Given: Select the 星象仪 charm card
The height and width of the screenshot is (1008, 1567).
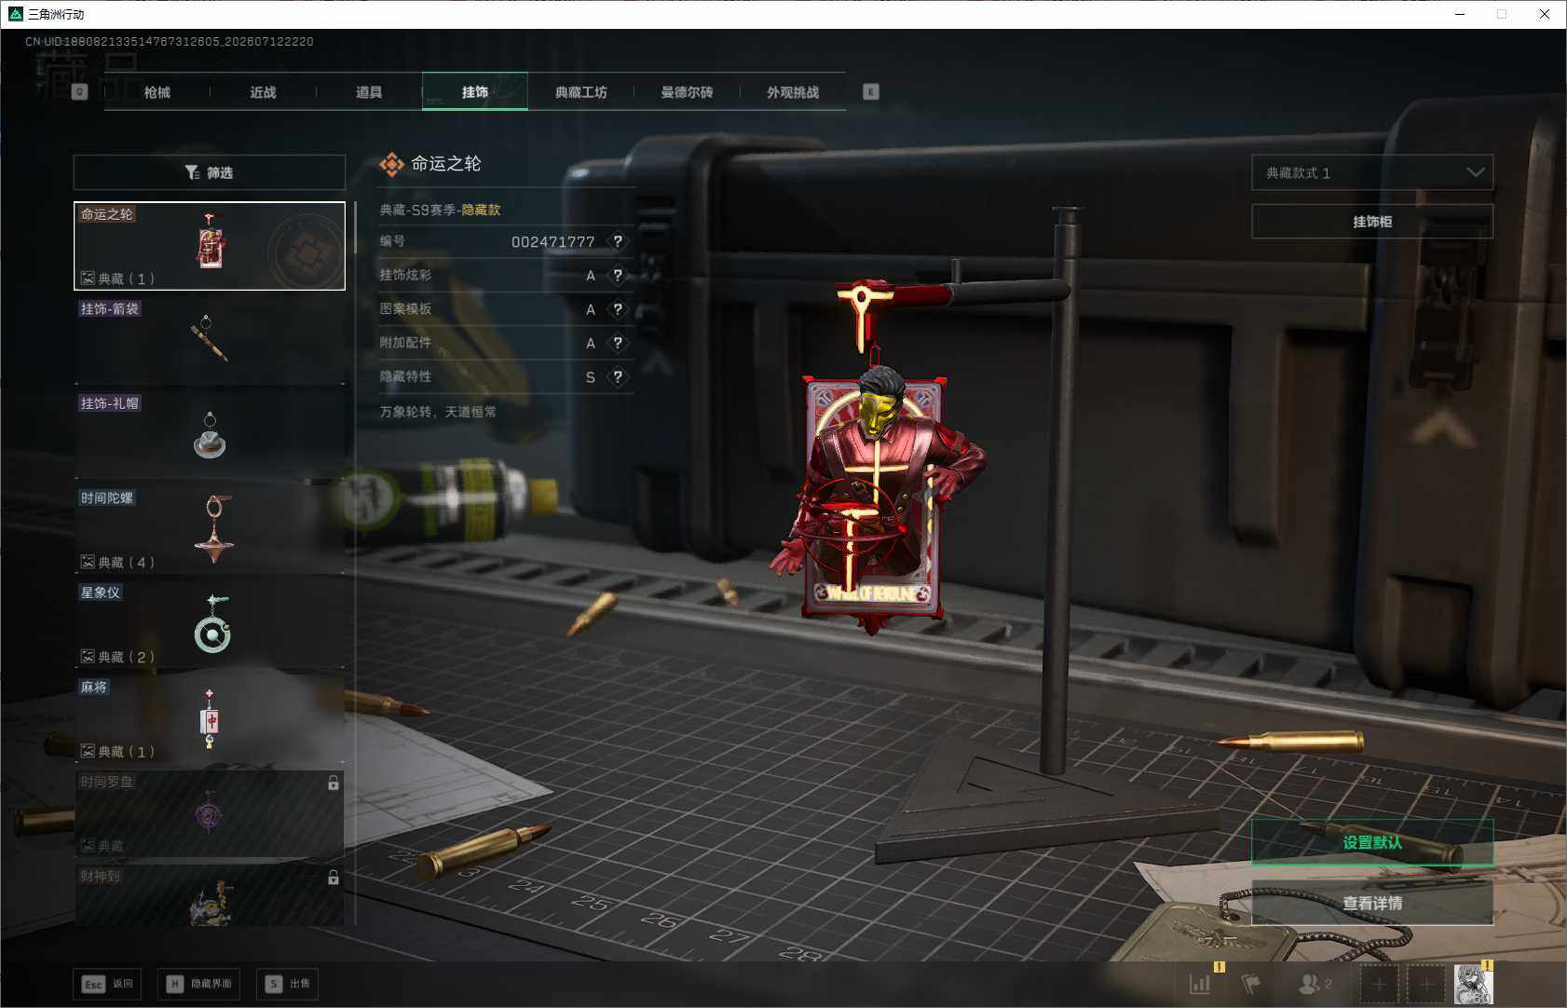Looking at the screenshot, I should pos(210,624).
